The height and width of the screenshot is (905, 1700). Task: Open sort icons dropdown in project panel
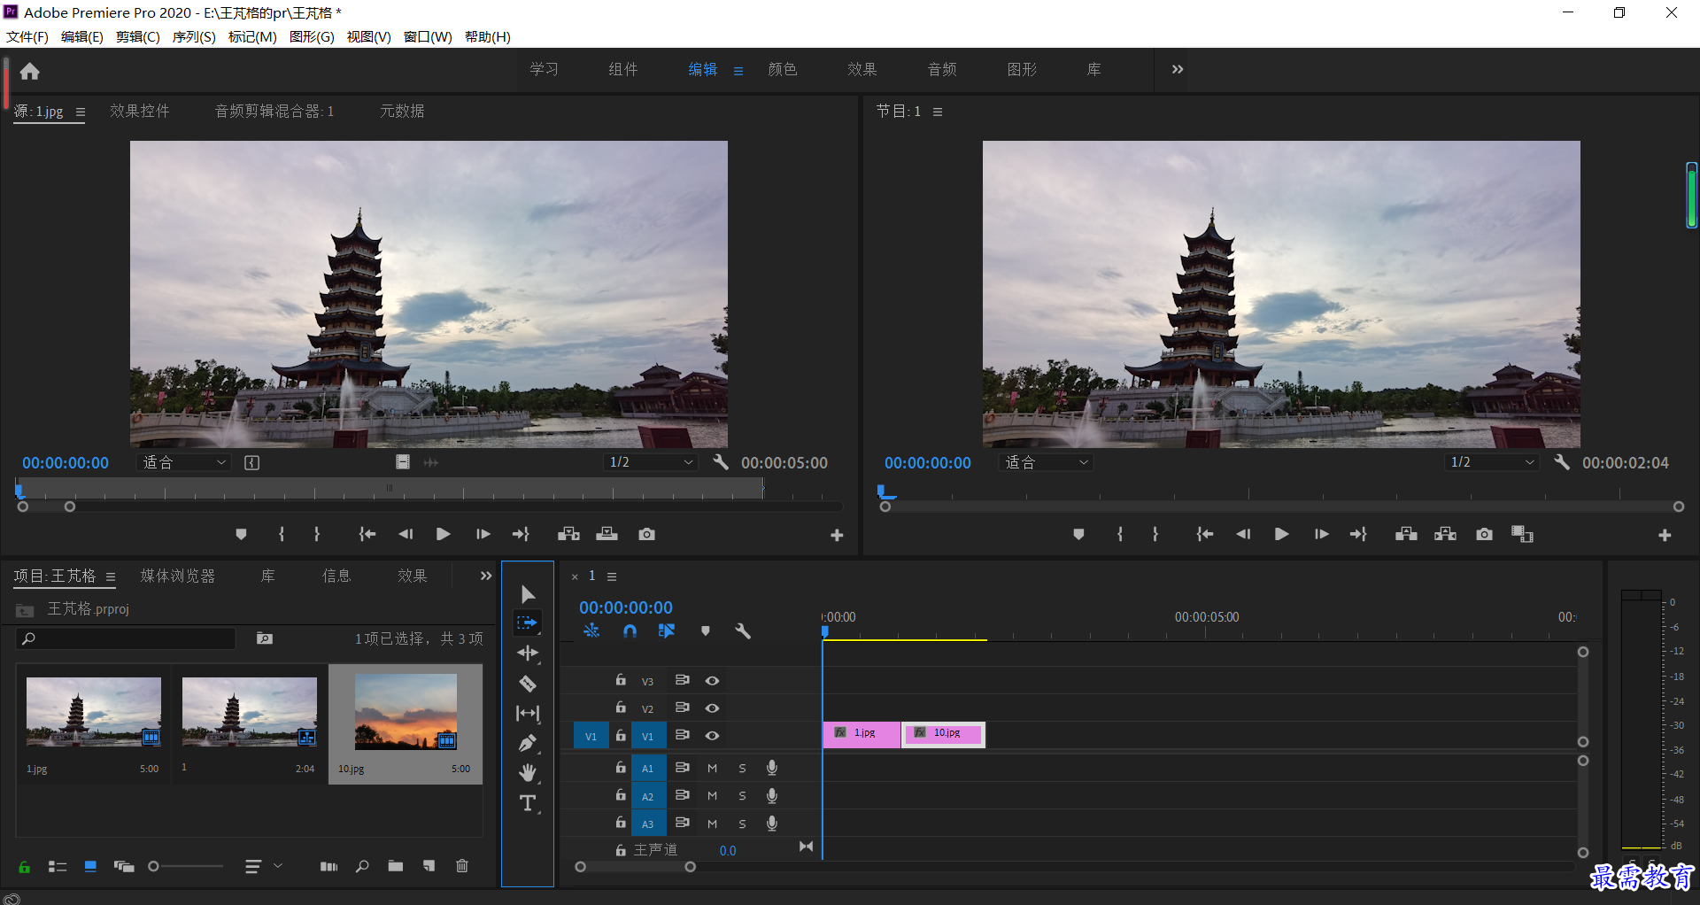click(263, 867)
